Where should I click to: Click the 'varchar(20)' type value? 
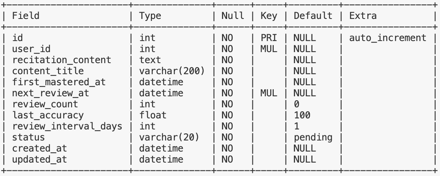[169, 137]
